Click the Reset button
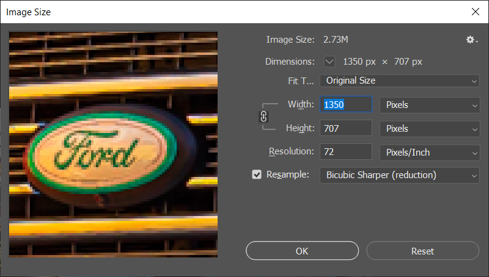489x277 pixels. click(x=422, y=251)
